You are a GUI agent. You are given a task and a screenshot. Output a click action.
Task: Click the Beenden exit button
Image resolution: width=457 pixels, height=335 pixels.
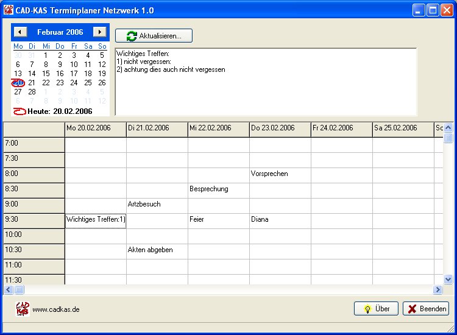(425, 309)
